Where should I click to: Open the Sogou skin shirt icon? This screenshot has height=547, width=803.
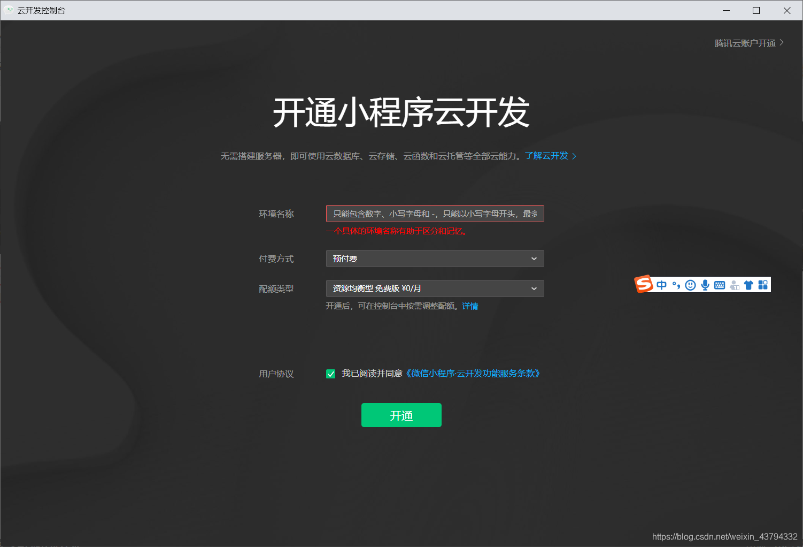748,285
